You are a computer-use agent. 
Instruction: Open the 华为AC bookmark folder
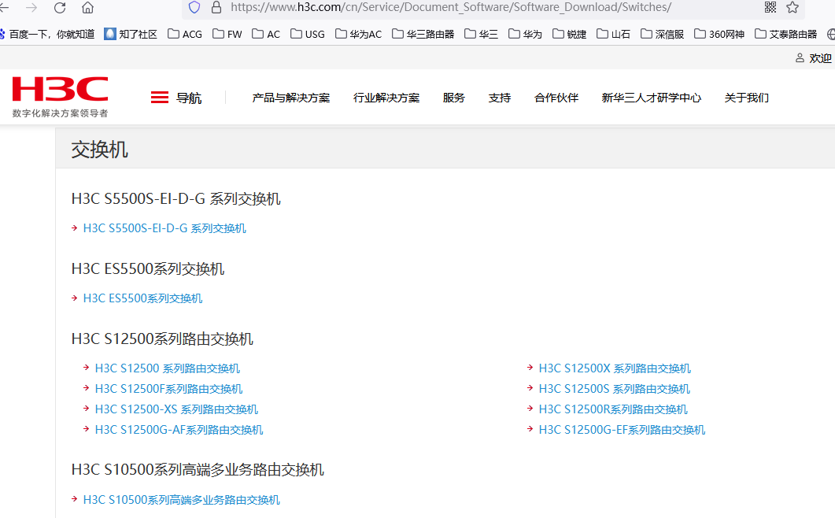pos(358,34)
